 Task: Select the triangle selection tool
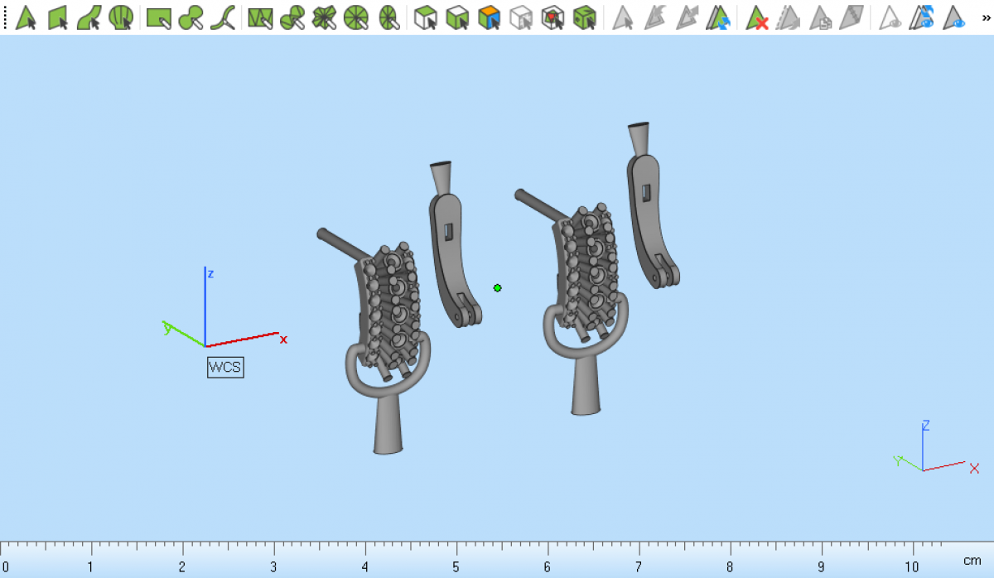point(26,17)
